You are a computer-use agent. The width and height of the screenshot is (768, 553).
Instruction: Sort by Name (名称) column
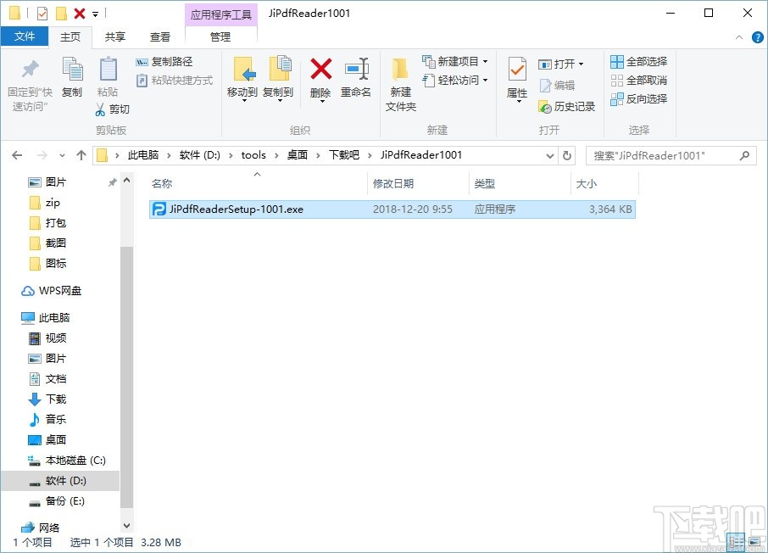point(257,183)
